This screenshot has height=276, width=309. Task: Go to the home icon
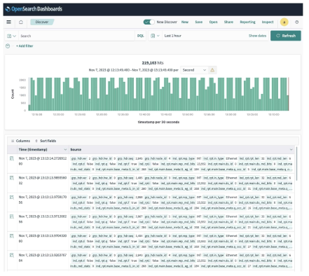pos(21,22)
